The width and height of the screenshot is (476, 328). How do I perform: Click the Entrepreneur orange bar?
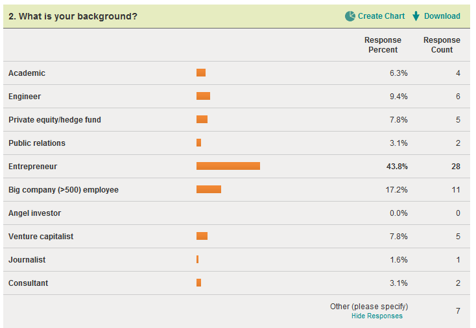click(228, 167)
